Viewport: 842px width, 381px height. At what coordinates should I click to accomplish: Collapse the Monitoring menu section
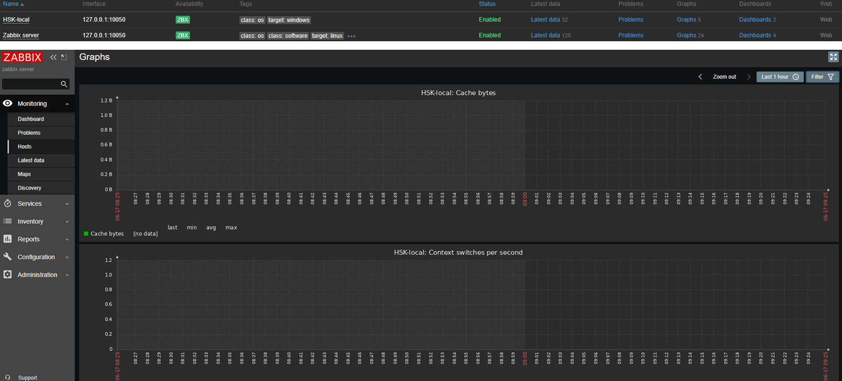click(67, 104)
